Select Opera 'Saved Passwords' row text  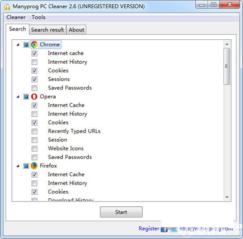click(70, 157)
